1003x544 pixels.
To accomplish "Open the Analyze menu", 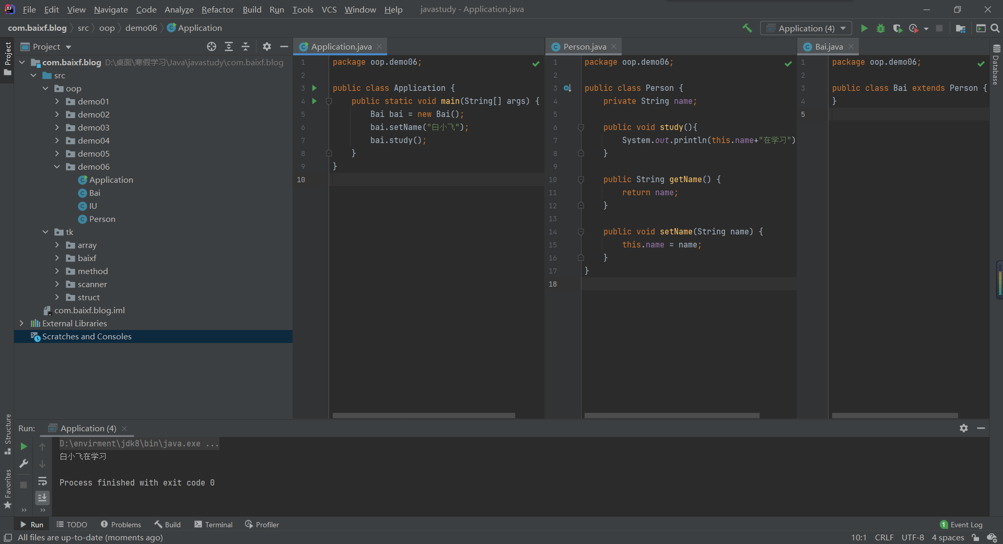I will 179,9.
